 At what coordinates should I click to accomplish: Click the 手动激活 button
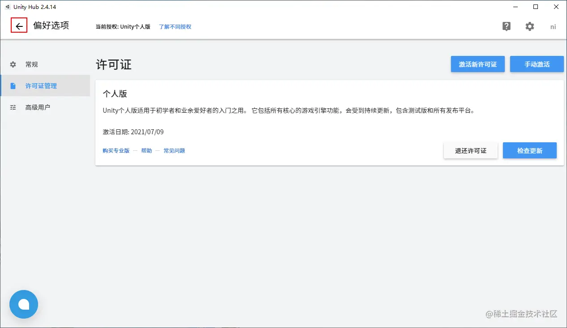537,64
